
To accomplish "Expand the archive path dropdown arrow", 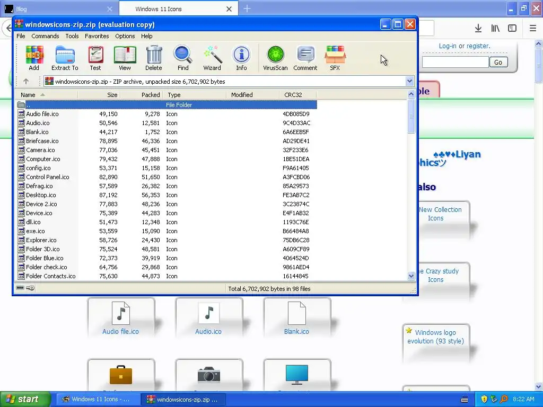I will coord(410,81).
